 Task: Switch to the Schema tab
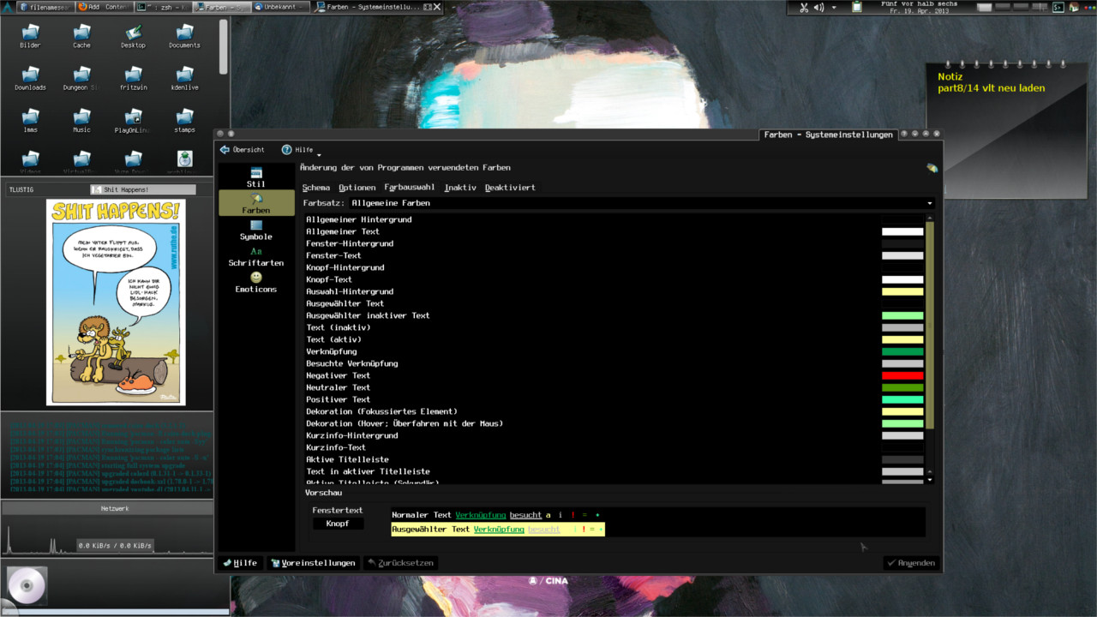[x=315, y=187]
